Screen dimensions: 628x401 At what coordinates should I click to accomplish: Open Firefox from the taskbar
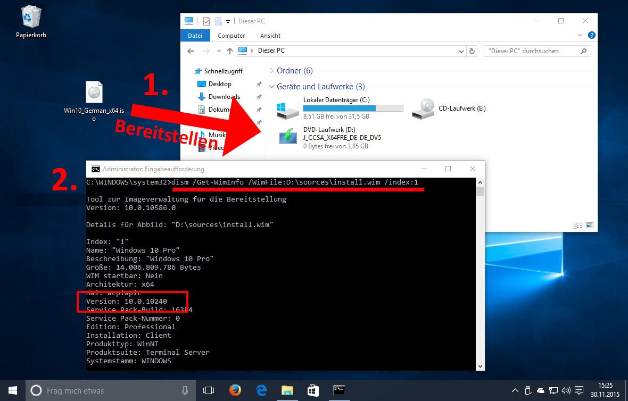pyautogui.click(x=235, y=390)
